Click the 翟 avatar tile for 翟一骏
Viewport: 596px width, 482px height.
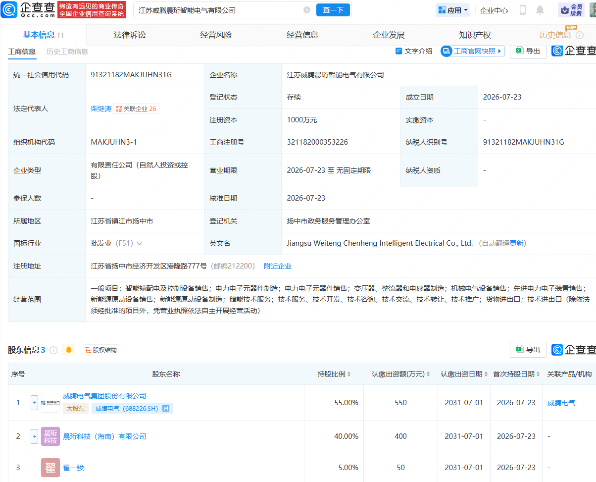coord(50,467)
